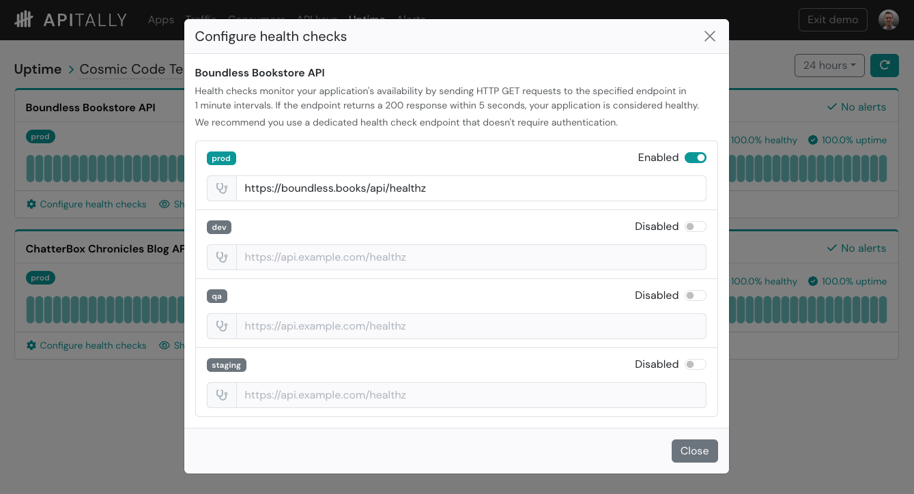Open the user avatar profile menu
The width and height of the screenshot is (914, 494).
(x=888, y=20)
